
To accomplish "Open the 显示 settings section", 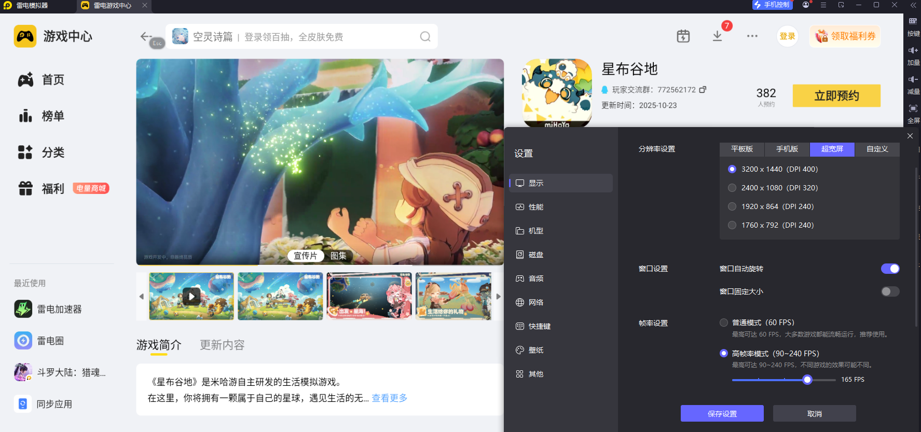I will (561, 183).
